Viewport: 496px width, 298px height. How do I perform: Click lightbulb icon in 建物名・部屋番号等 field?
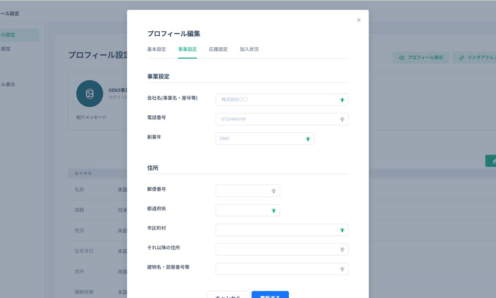tap(342, 269)
